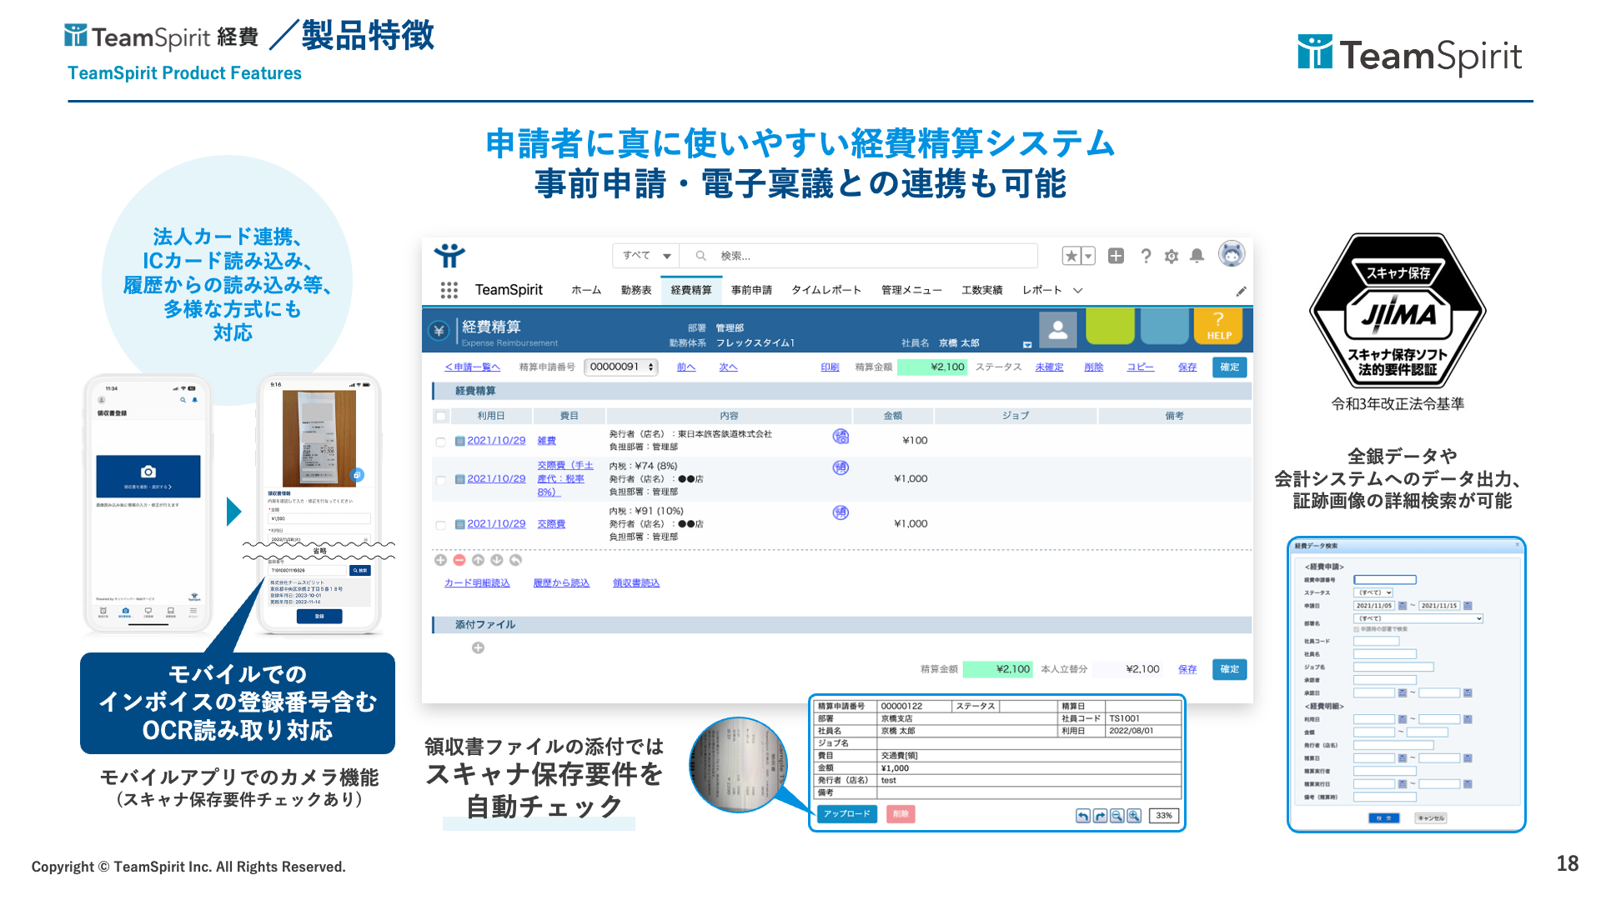The image size is (1601, 900).
Task: Open the 精算申請番号 00000091 selector
Action: 621,367
